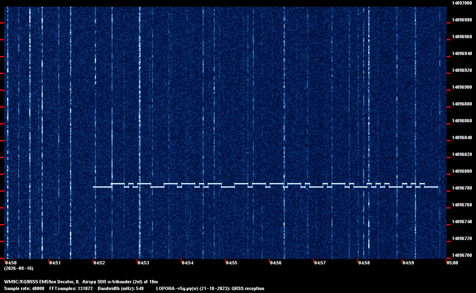
Task: Select the 14096840 frequency label
Action: click(x=462, y=138)
